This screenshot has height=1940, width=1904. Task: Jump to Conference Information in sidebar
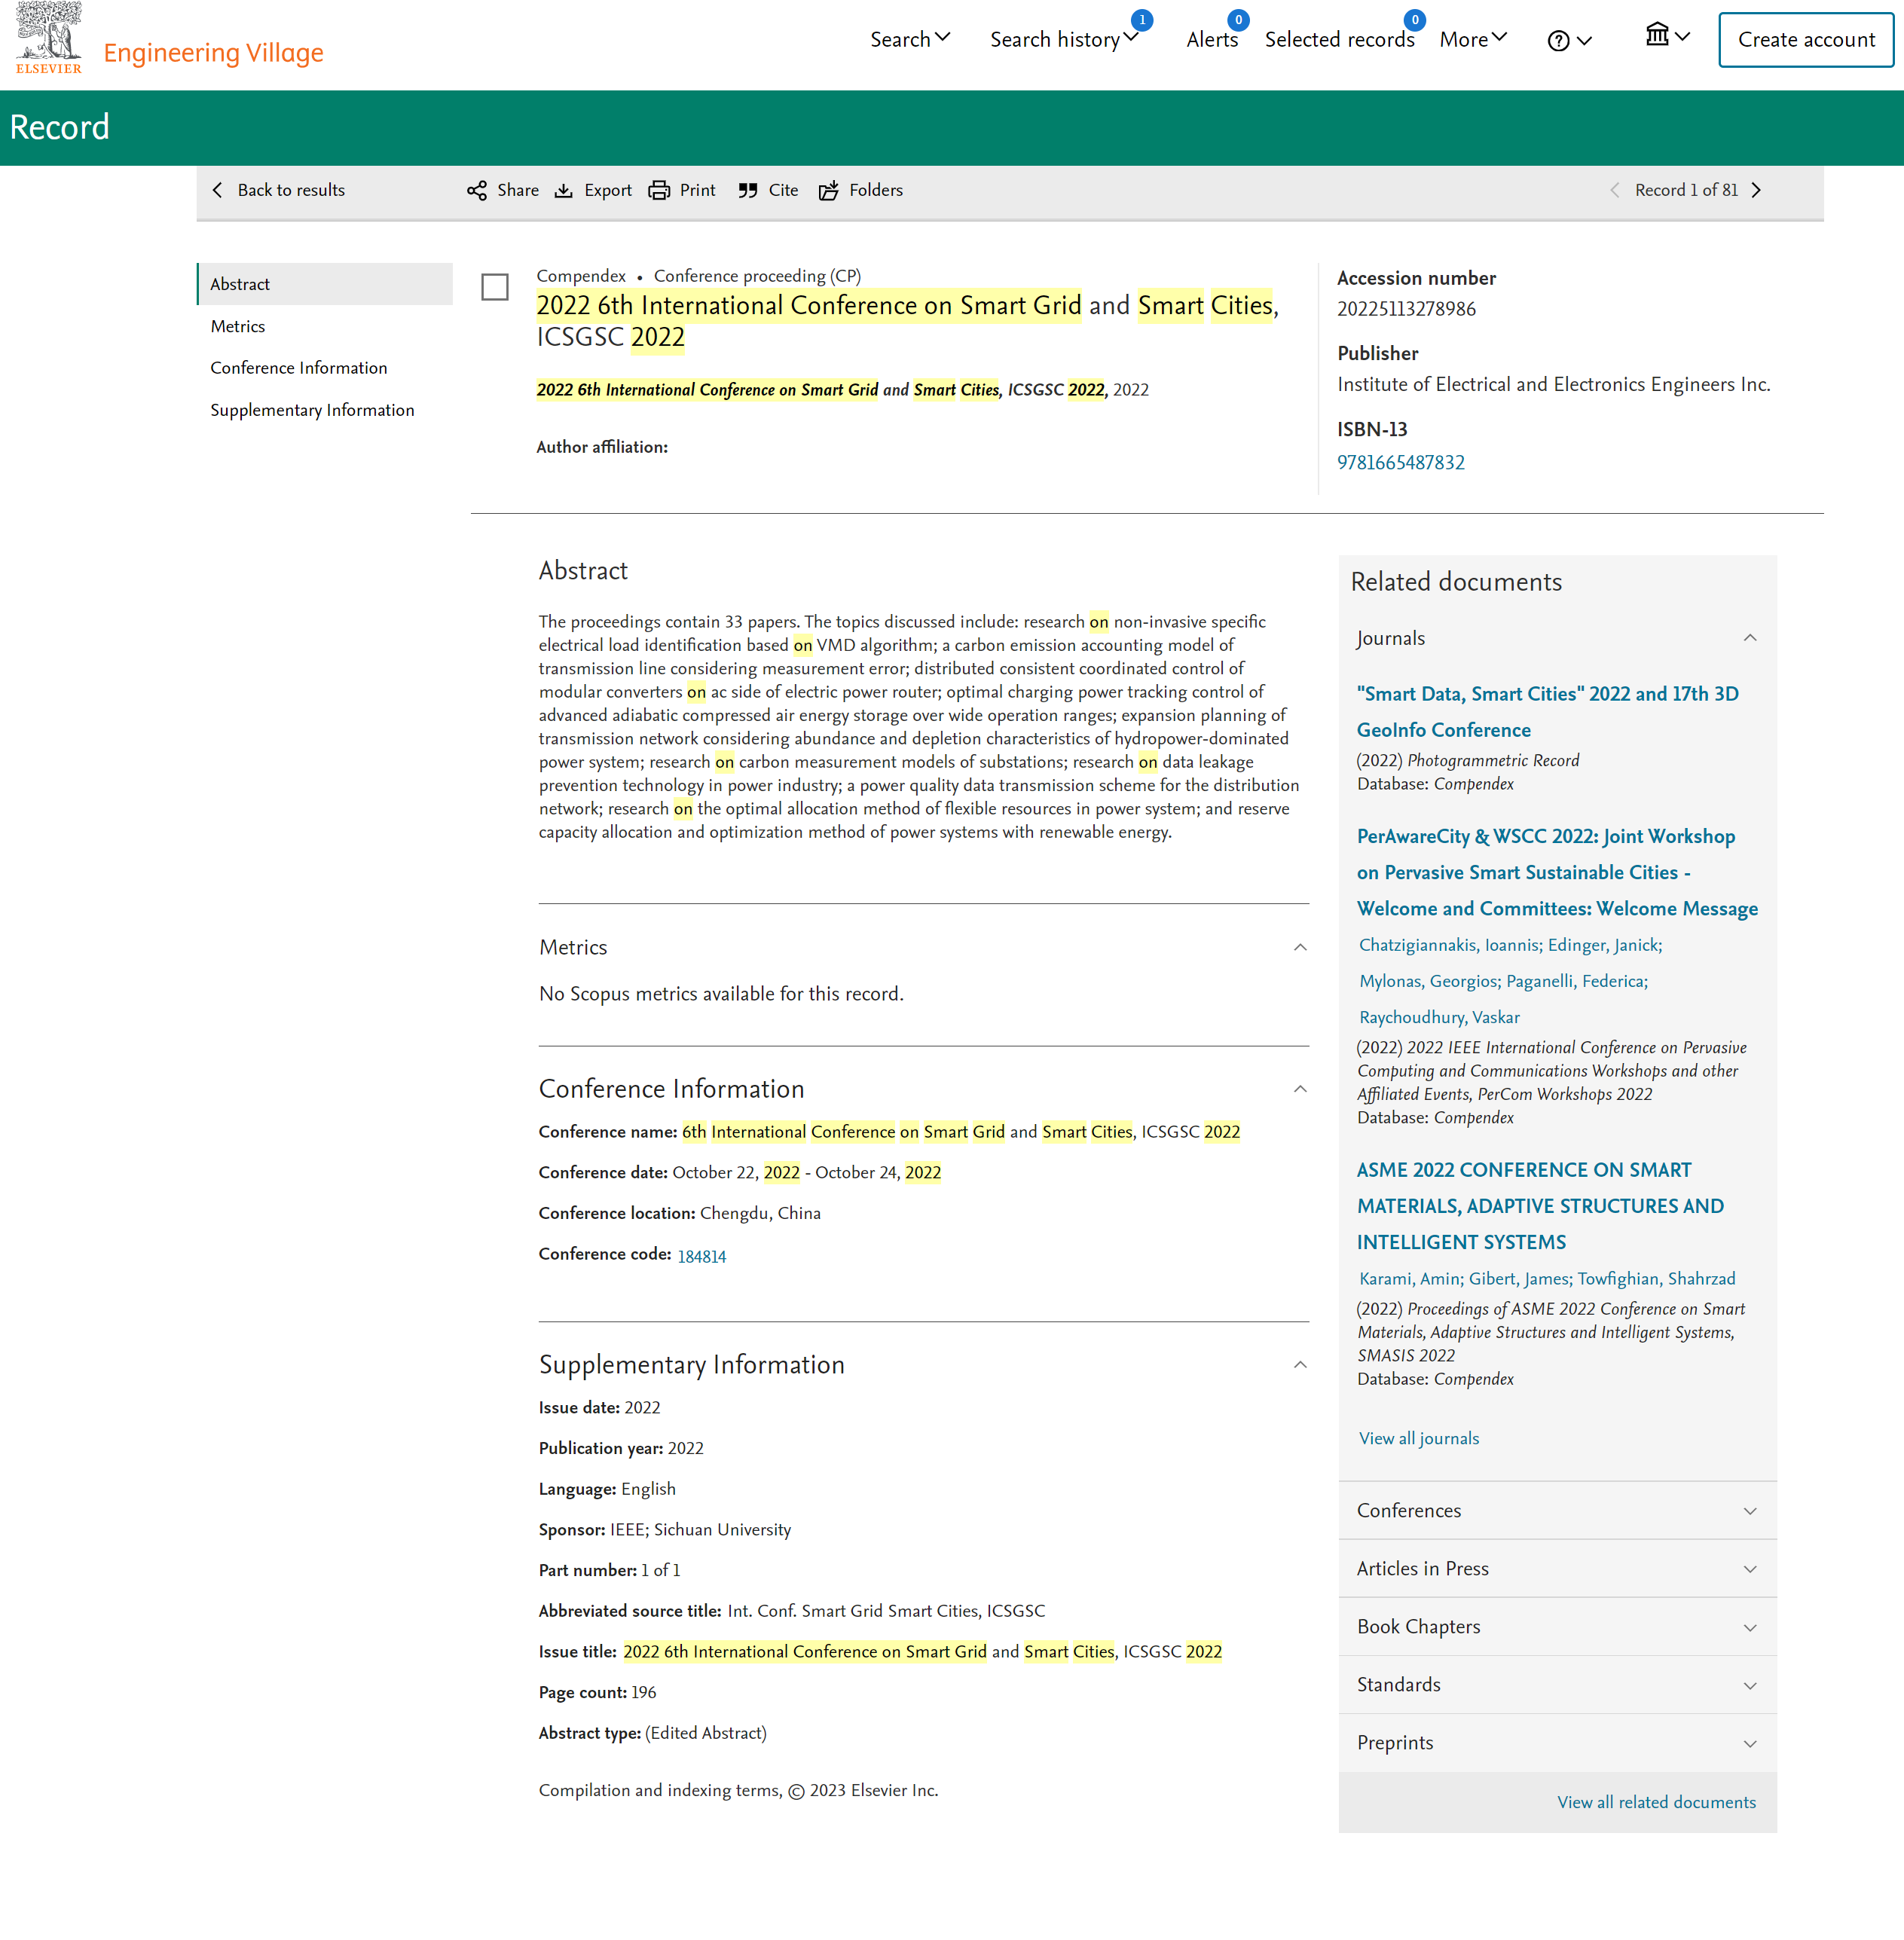(x=299, y=368)
